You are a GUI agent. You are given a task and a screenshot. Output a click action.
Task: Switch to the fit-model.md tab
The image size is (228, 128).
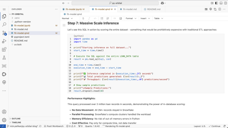tap(130, 9)
